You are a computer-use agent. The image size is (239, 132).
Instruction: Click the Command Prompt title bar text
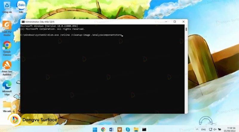point(40,22)
